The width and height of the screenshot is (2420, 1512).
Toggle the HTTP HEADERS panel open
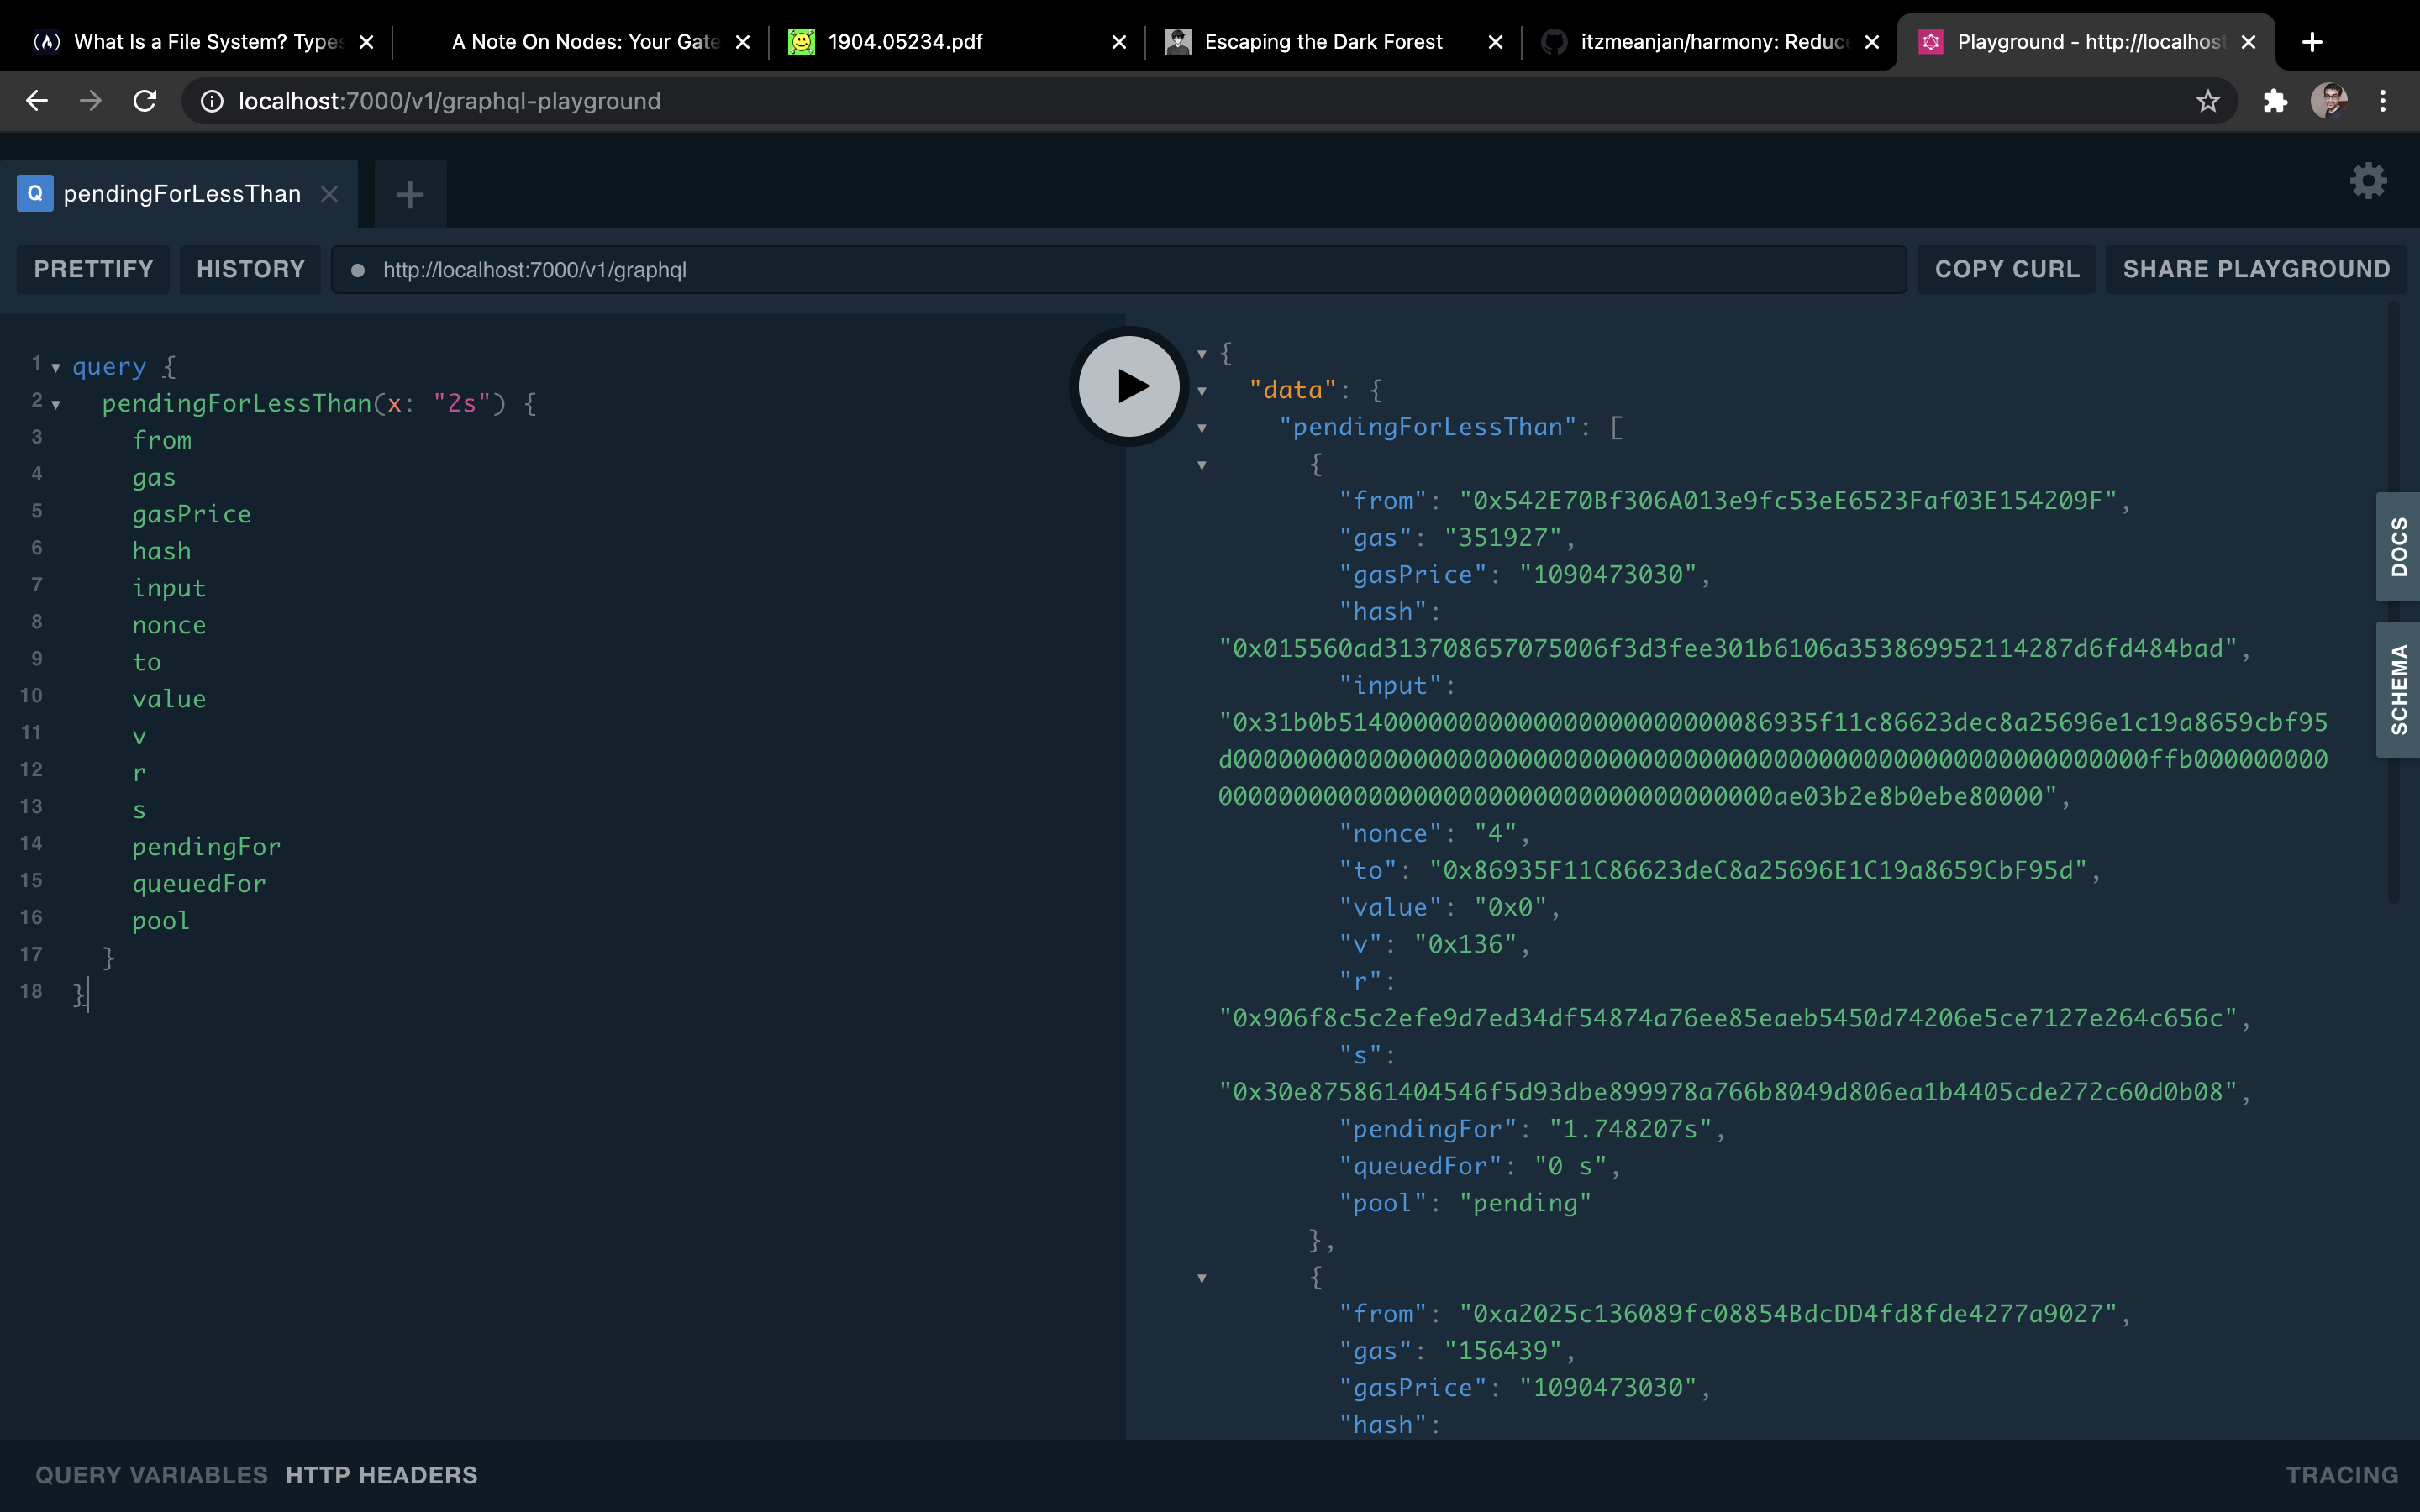381,1473
